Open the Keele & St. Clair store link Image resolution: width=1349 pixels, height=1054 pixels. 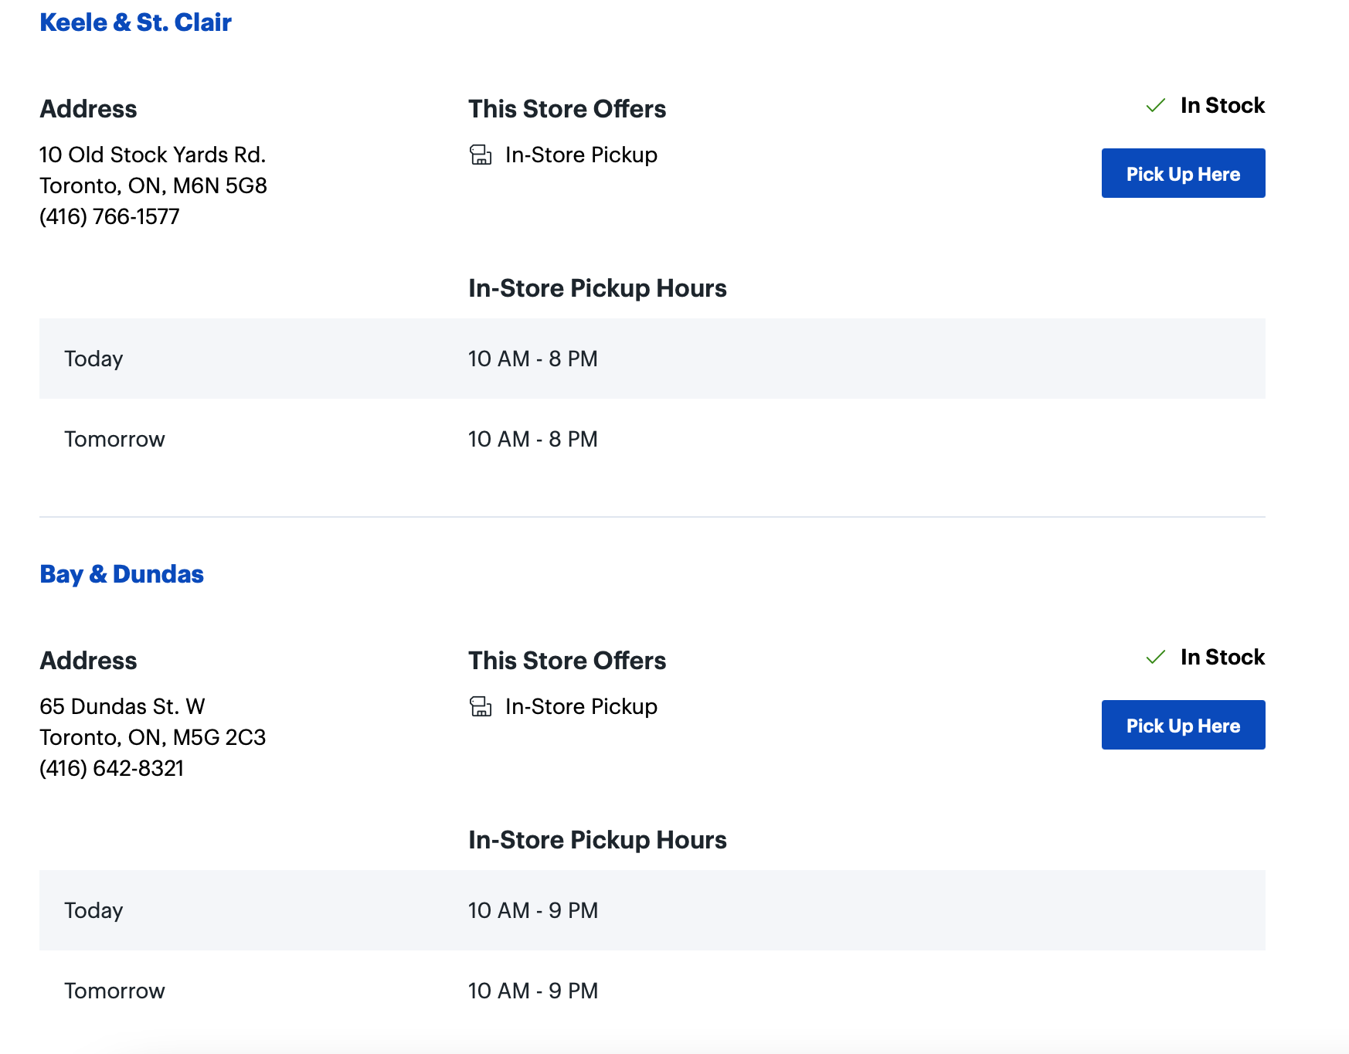[x=135, y=22]
